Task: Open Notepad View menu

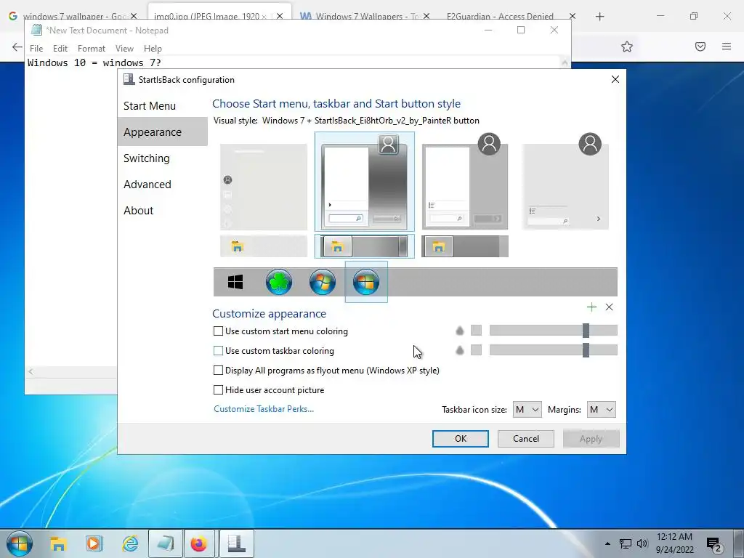Action: point(124,49)
